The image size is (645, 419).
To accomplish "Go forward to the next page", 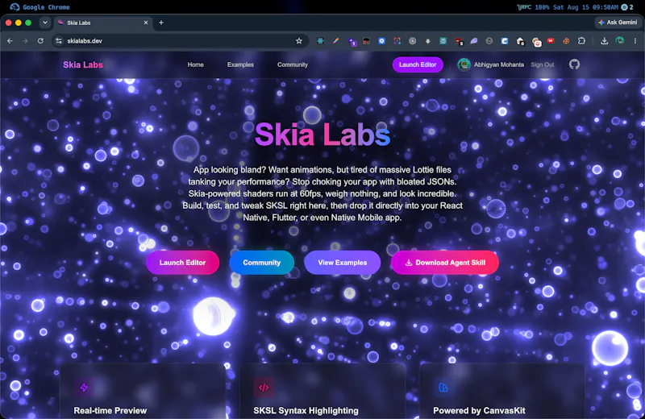I will click(x=25, y=41).
